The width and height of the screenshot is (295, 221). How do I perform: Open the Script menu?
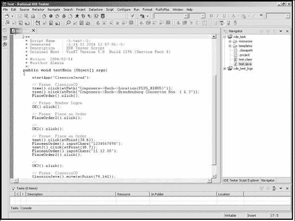tap(110, 10)
